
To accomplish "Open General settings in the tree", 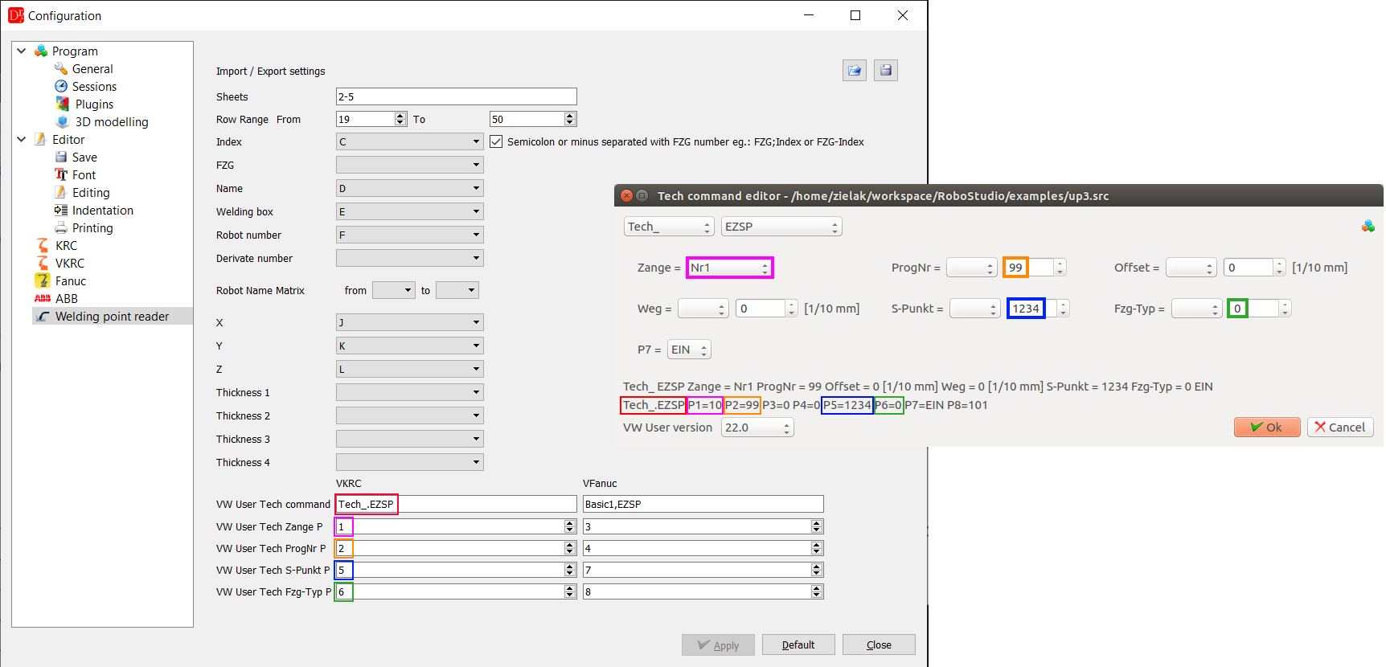I will pos(92,69).
